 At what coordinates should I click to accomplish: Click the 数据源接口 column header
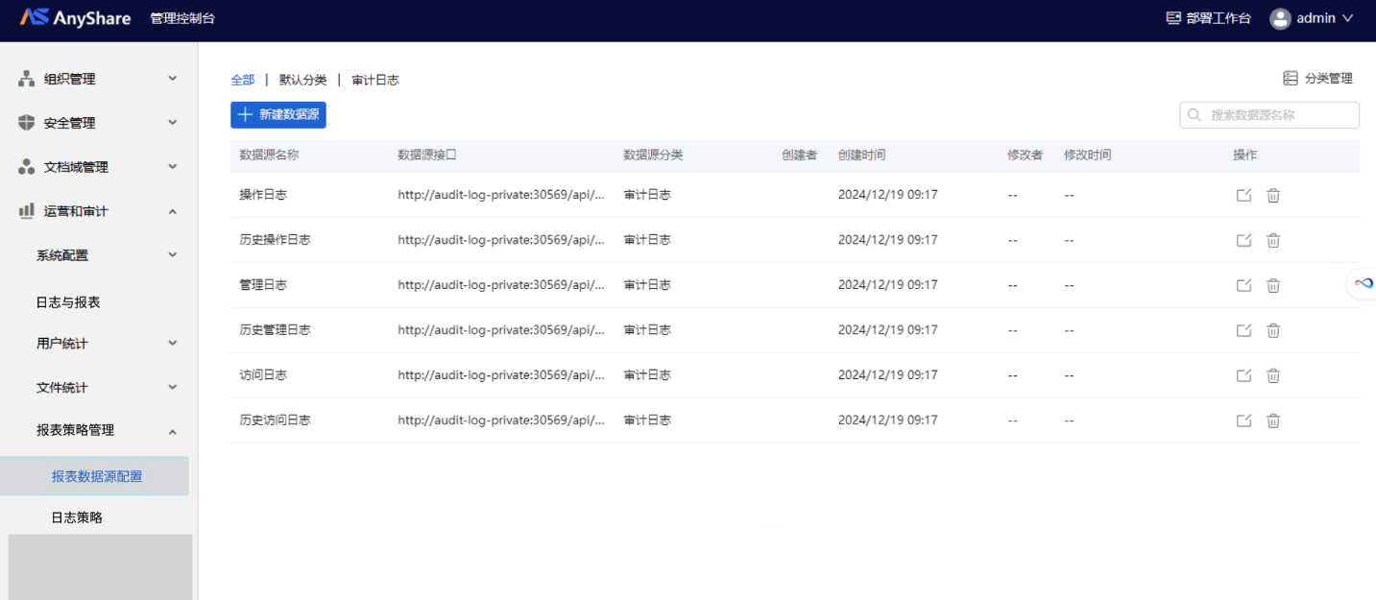coord(427,155)
